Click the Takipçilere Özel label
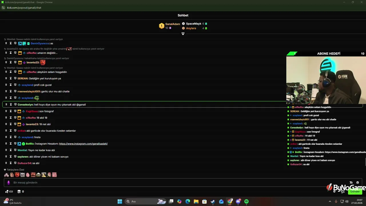The height and width of the screenshot is (206, 366). tap(15, 170)
